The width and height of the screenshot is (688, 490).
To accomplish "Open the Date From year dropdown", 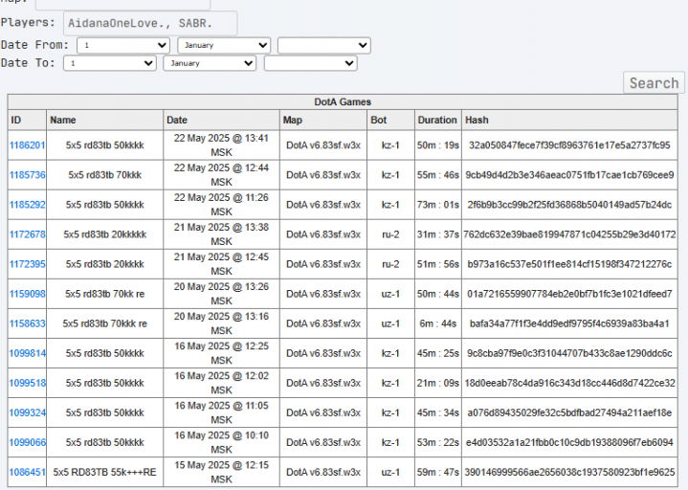I will tap(324, 45).
